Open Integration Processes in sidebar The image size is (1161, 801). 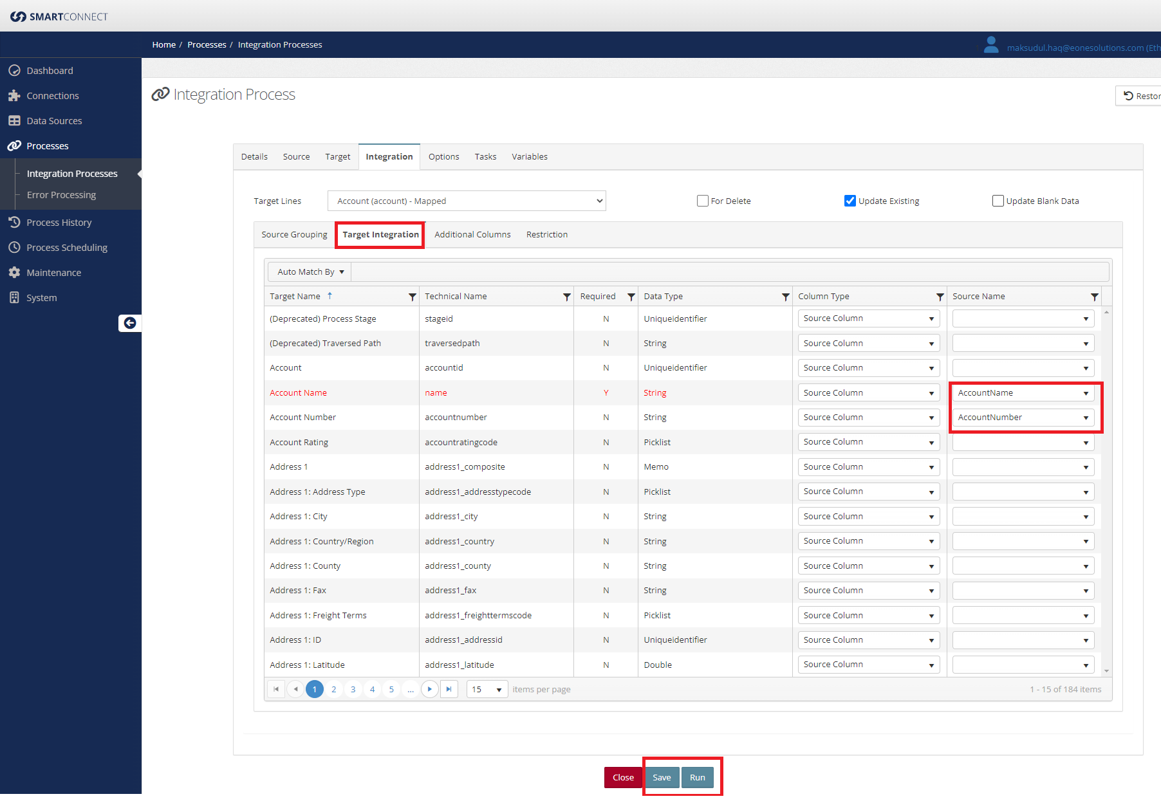coord(72,174)
